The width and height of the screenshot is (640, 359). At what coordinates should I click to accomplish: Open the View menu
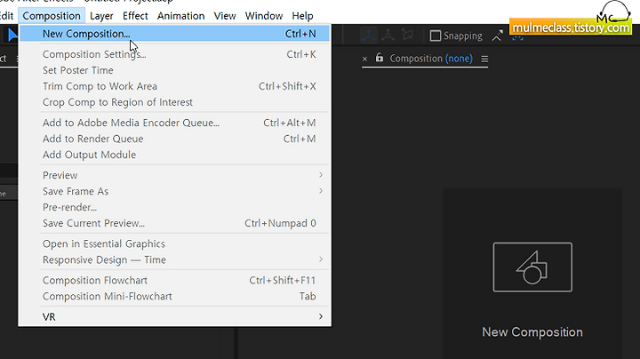point(225,16)
